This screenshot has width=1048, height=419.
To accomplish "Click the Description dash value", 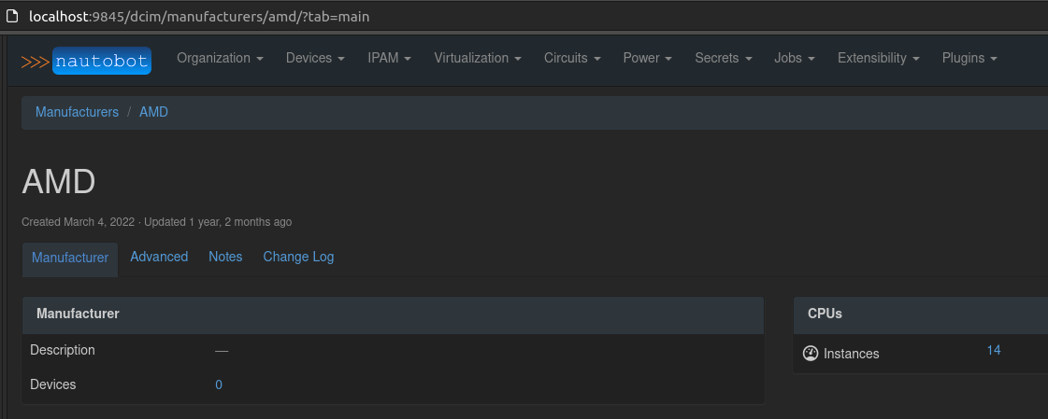I will click(x=222, y=351).
